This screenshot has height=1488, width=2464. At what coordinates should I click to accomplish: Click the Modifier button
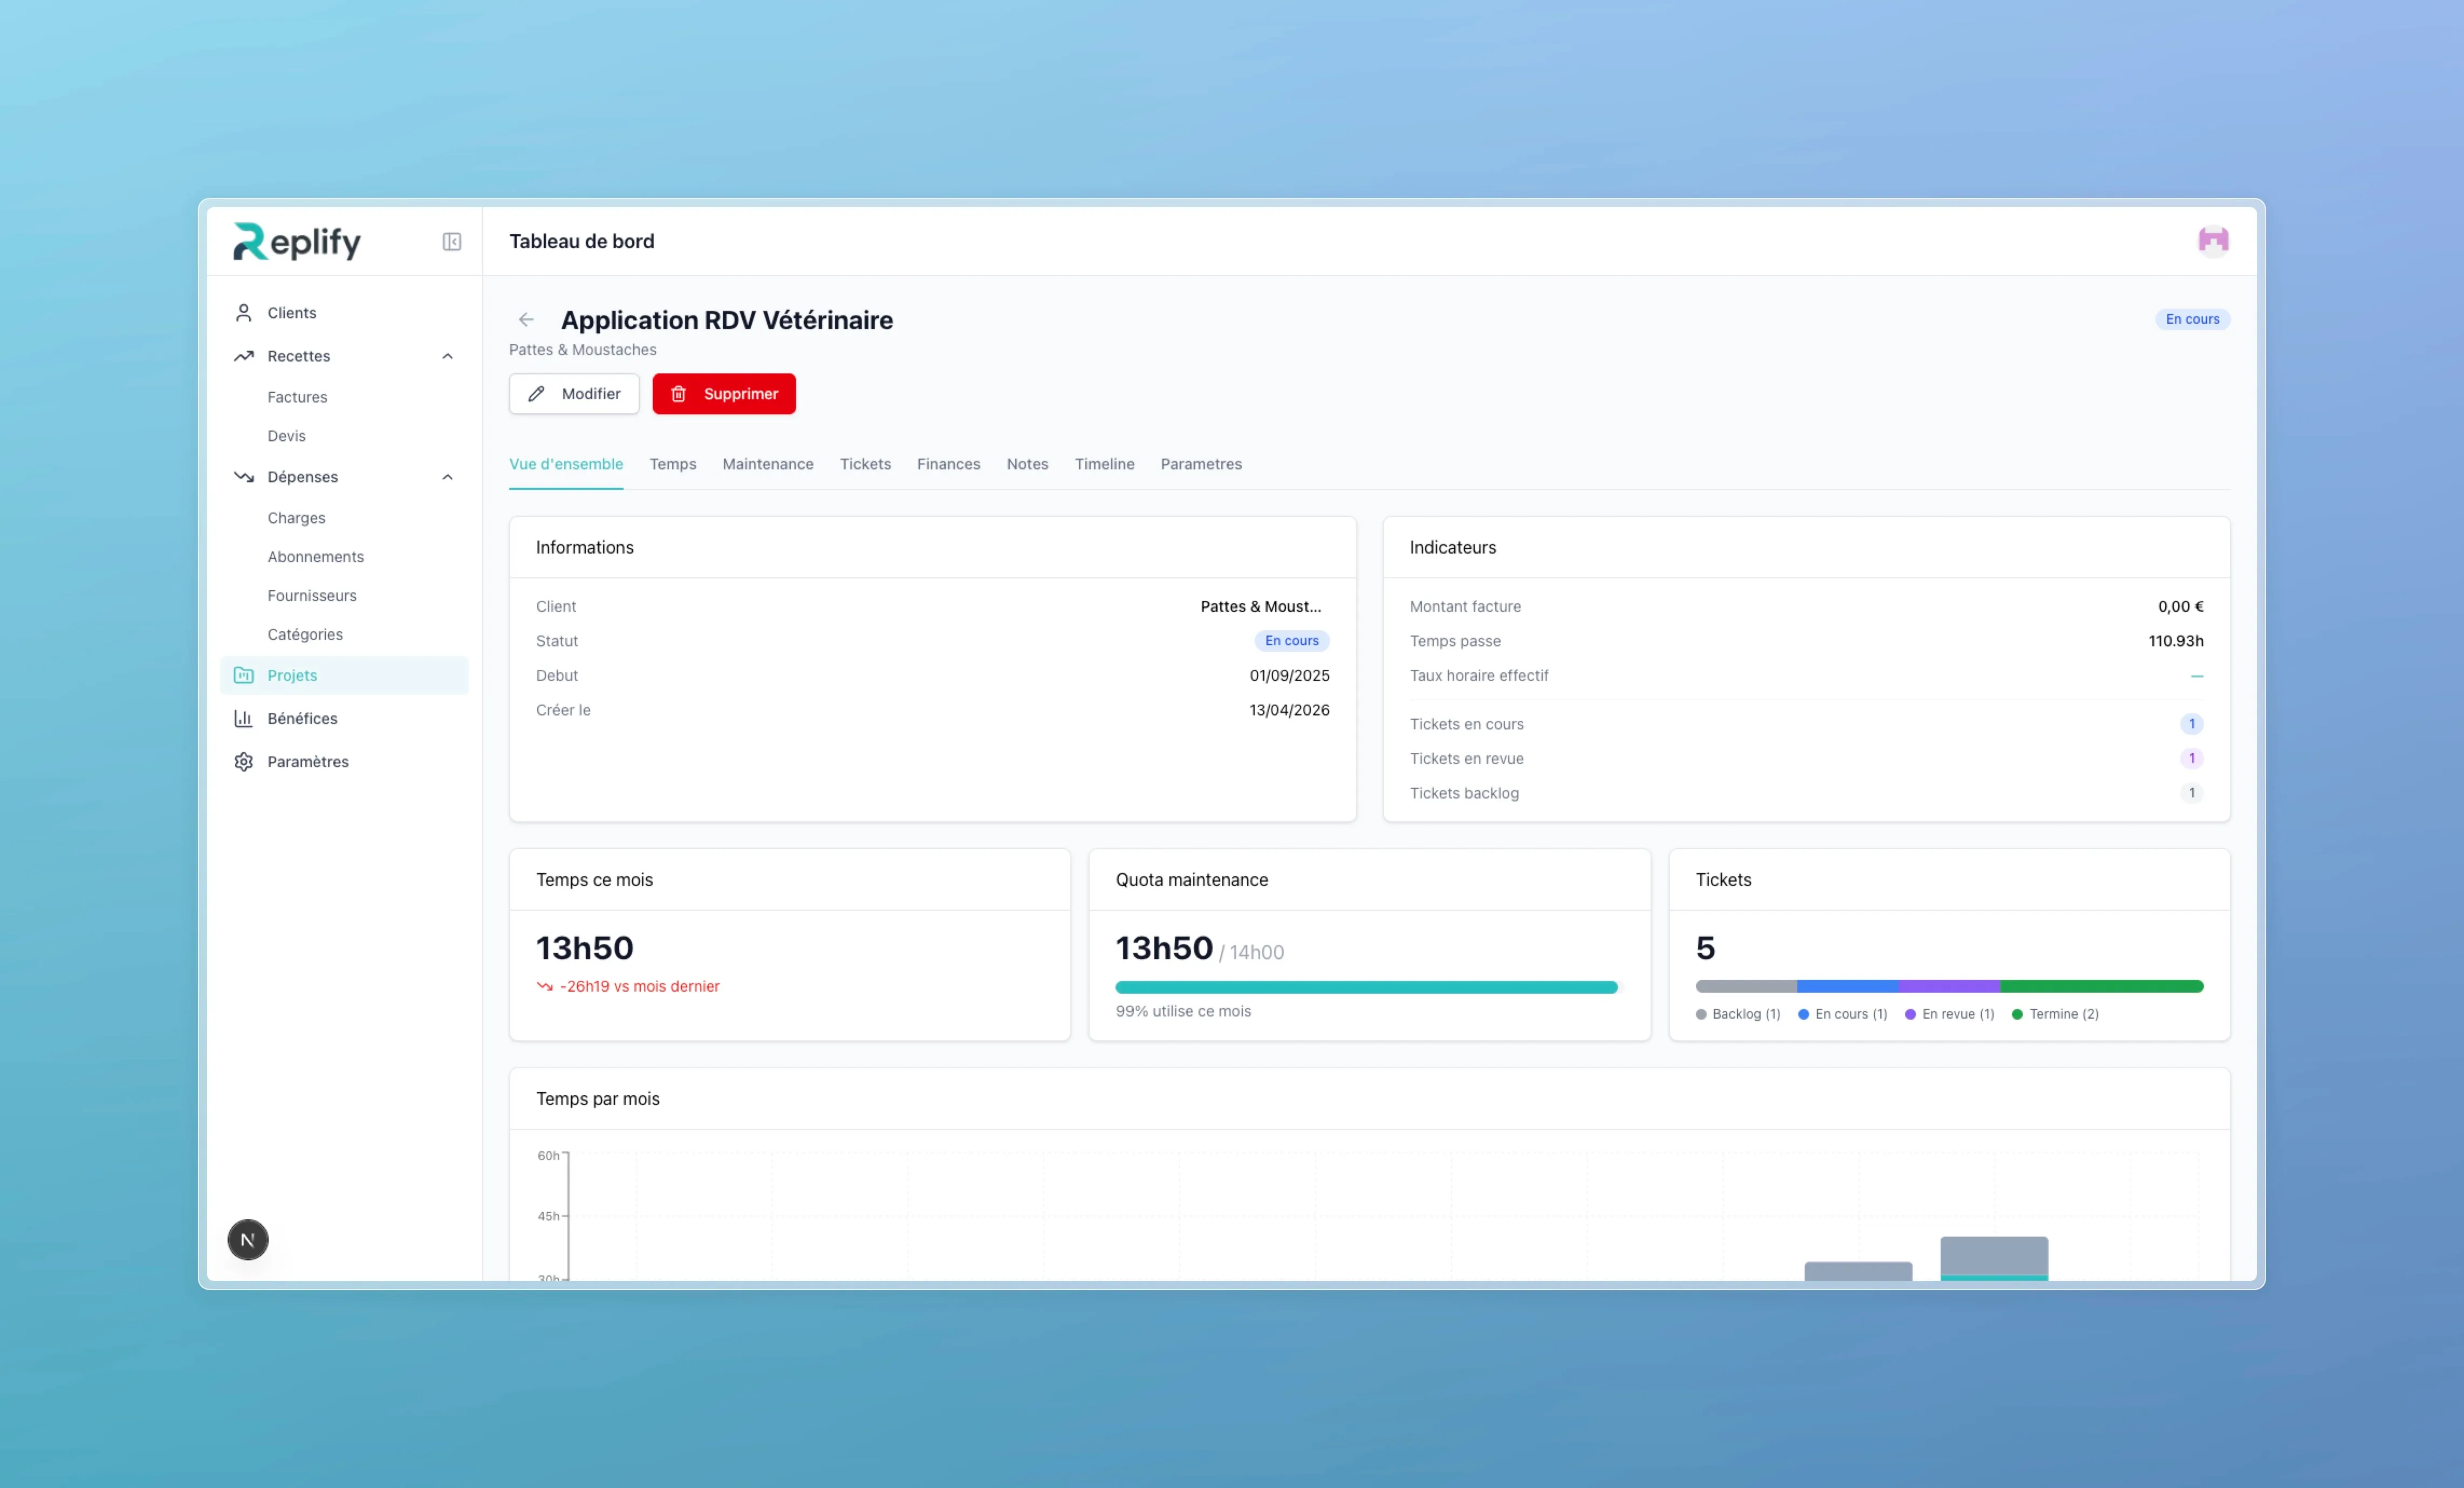coord(573,393)
